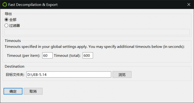Click the green JEB logo icon
Image resolution: width=194 pixels, height=103 pixels.
(x=5, y=5)
